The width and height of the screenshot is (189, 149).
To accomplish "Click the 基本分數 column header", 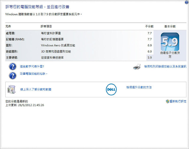I will [x=170, y=26].
